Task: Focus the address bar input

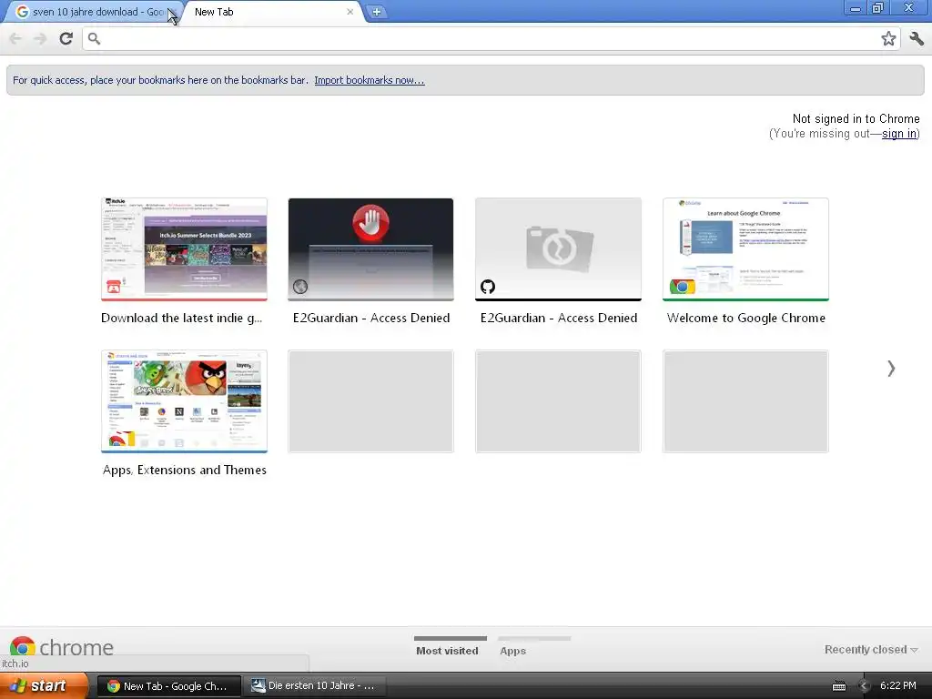Action: 489,39
